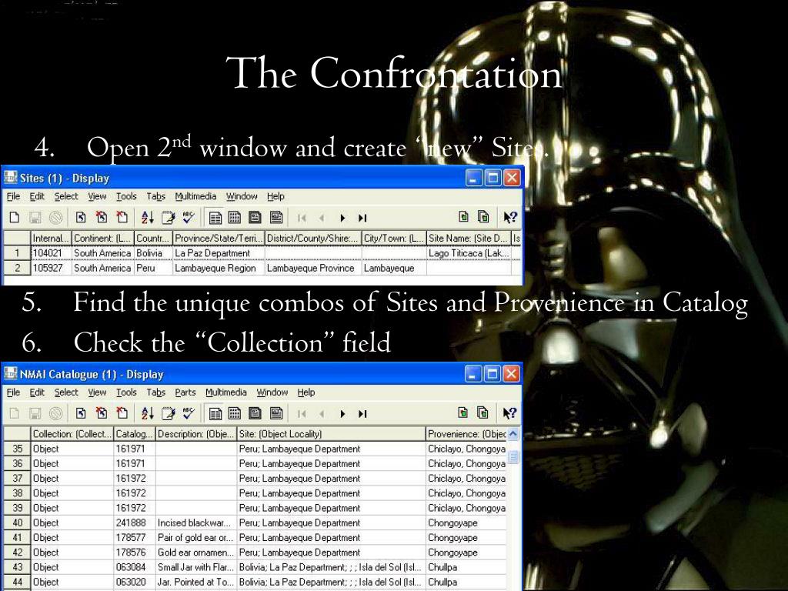Click Internal number 105927 cell

tap(52, 268)
